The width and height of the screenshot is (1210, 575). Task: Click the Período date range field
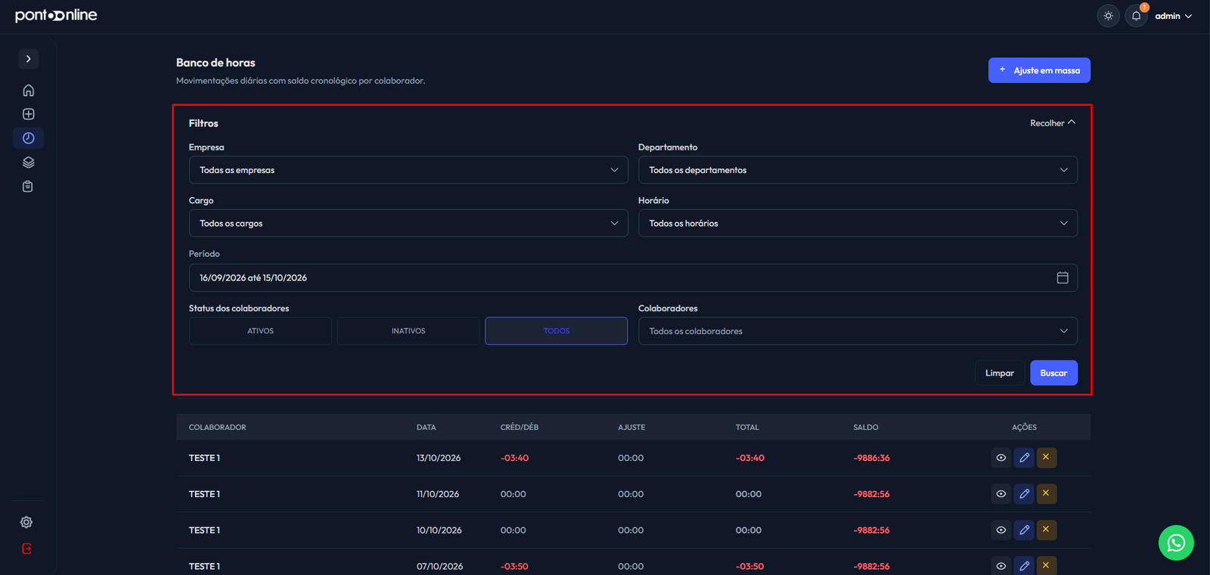[633, 278]
